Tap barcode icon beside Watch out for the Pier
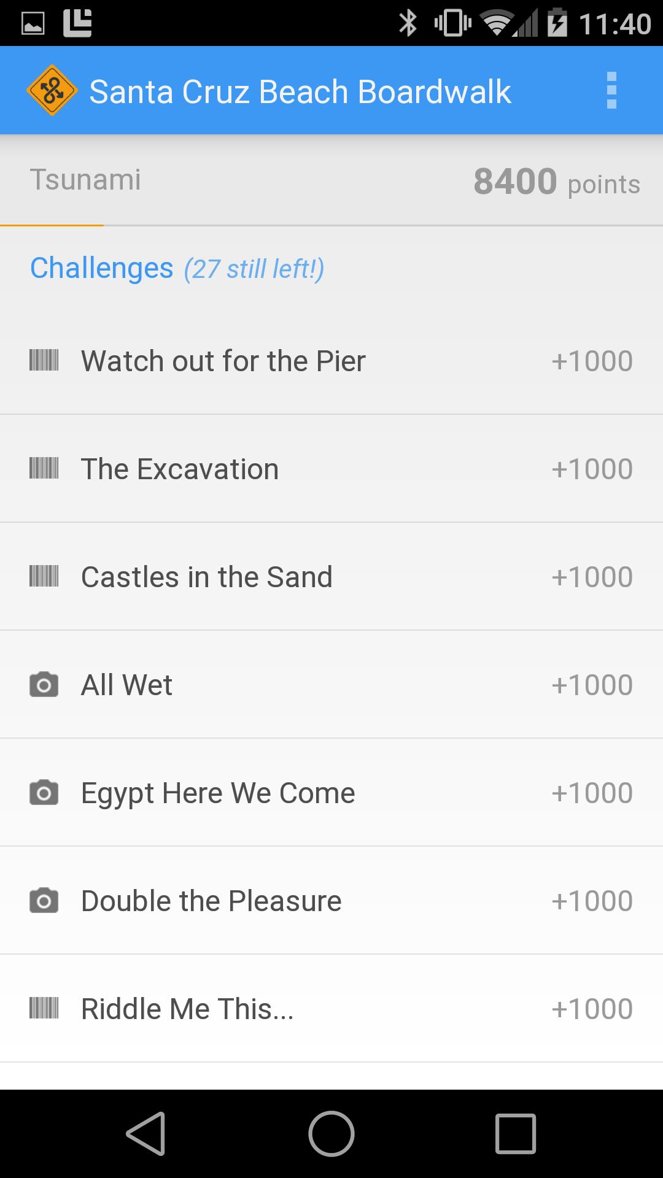Screen dimensions: 663x1178 coord(44,360)
